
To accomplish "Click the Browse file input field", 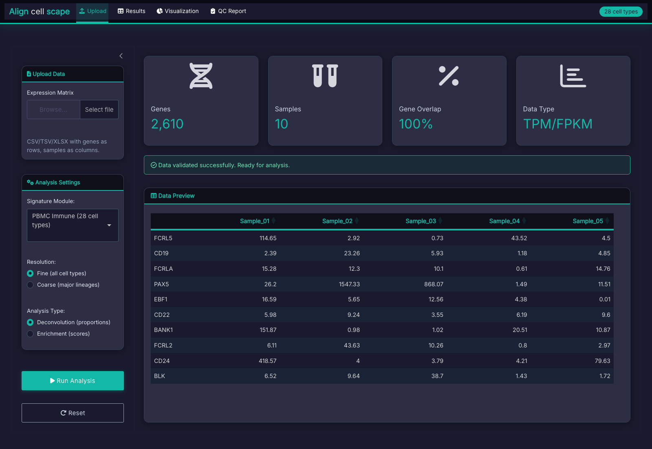I will 53,109.
